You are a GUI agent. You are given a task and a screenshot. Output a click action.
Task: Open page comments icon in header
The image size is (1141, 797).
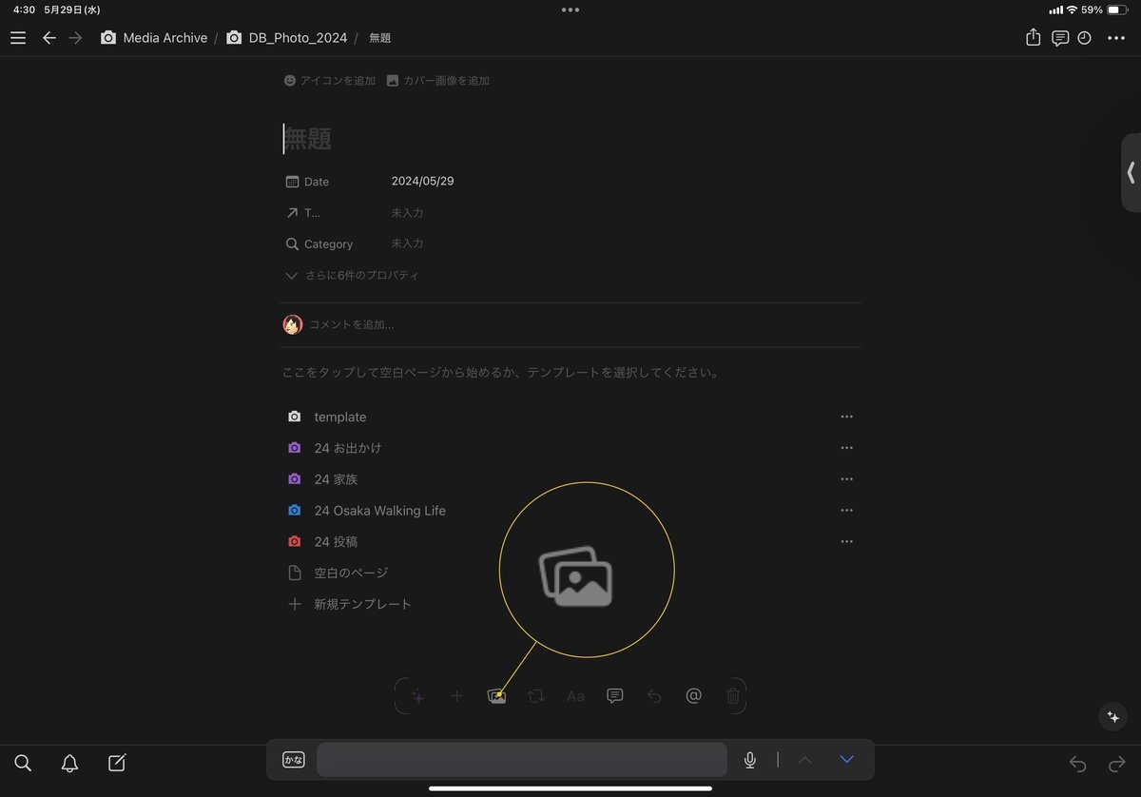[x=1060, y=38]
